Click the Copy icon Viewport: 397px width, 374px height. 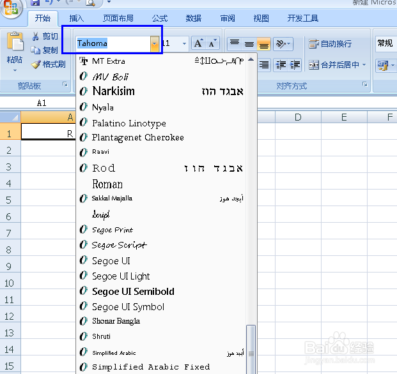[x=35, y=50]
